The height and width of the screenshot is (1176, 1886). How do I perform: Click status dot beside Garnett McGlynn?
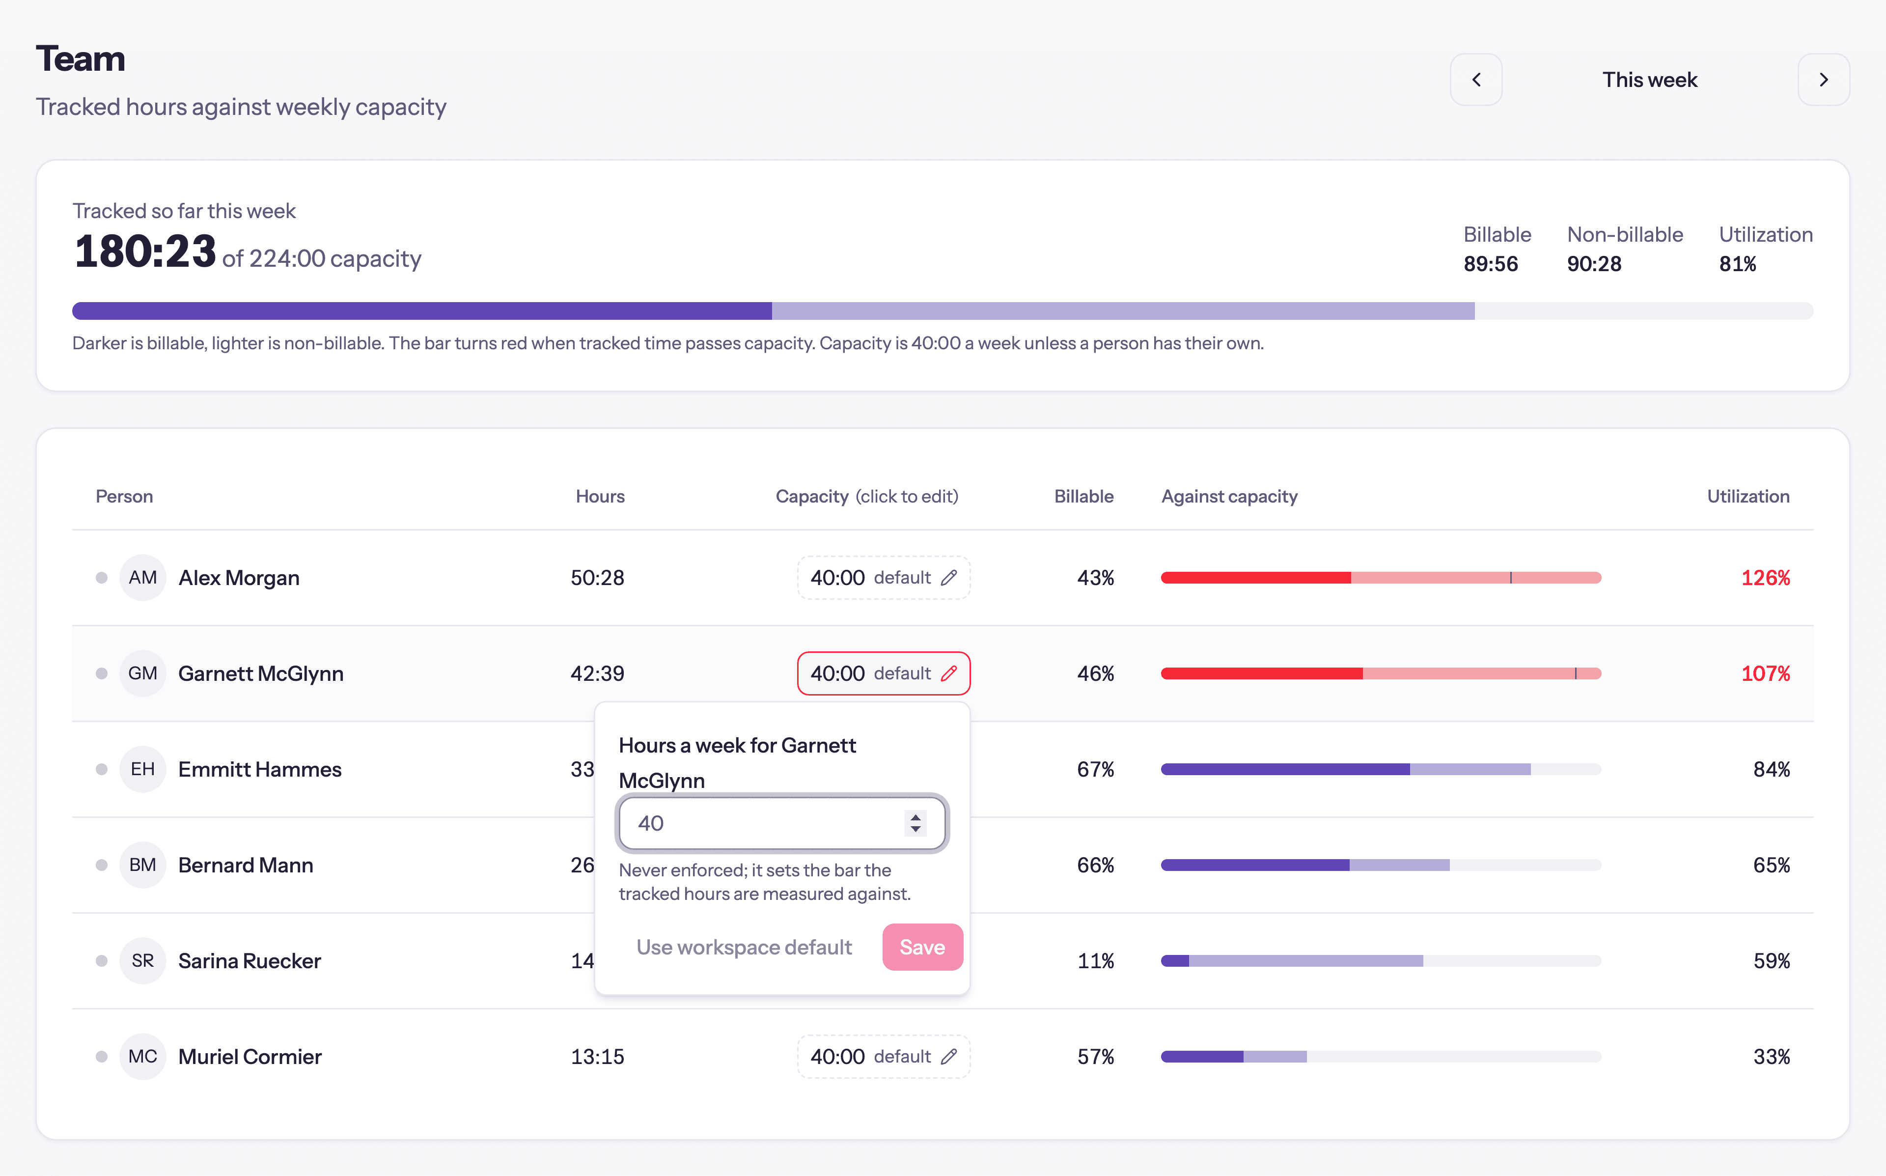[101, 673]
